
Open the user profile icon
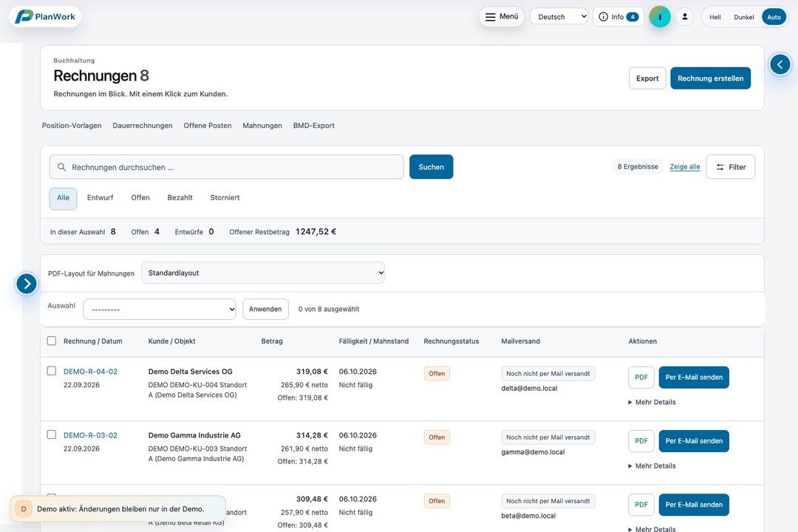coord(684,17)
